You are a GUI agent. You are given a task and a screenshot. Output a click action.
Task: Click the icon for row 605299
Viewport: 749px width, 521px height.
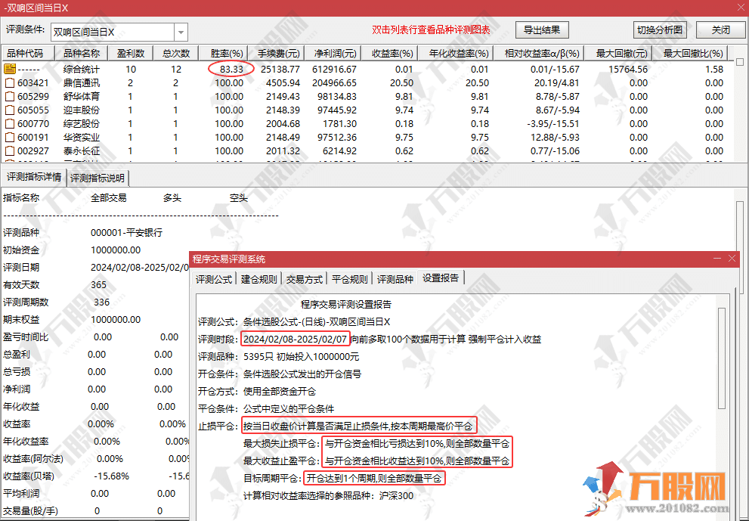pos(10,97)
